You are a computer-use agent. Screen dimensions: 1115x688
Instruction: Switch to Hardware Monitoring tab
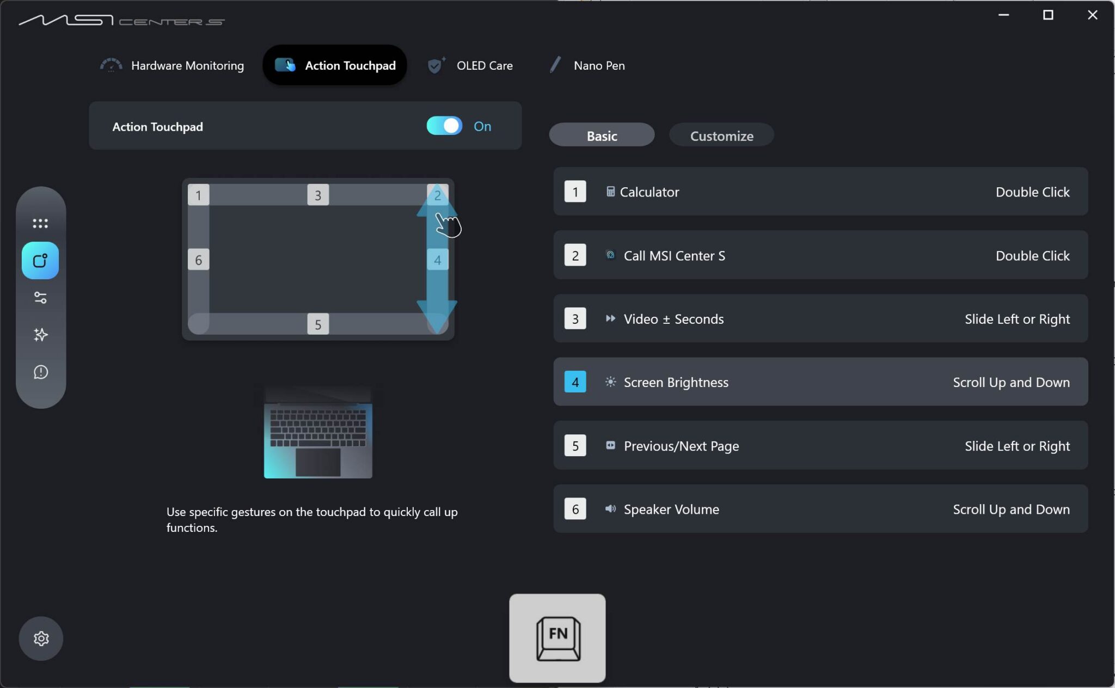(x=172, y=65)
